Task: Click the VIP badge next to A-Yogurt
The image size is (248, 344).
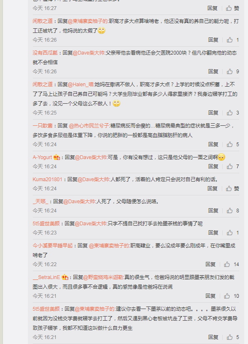Action: 57,157
